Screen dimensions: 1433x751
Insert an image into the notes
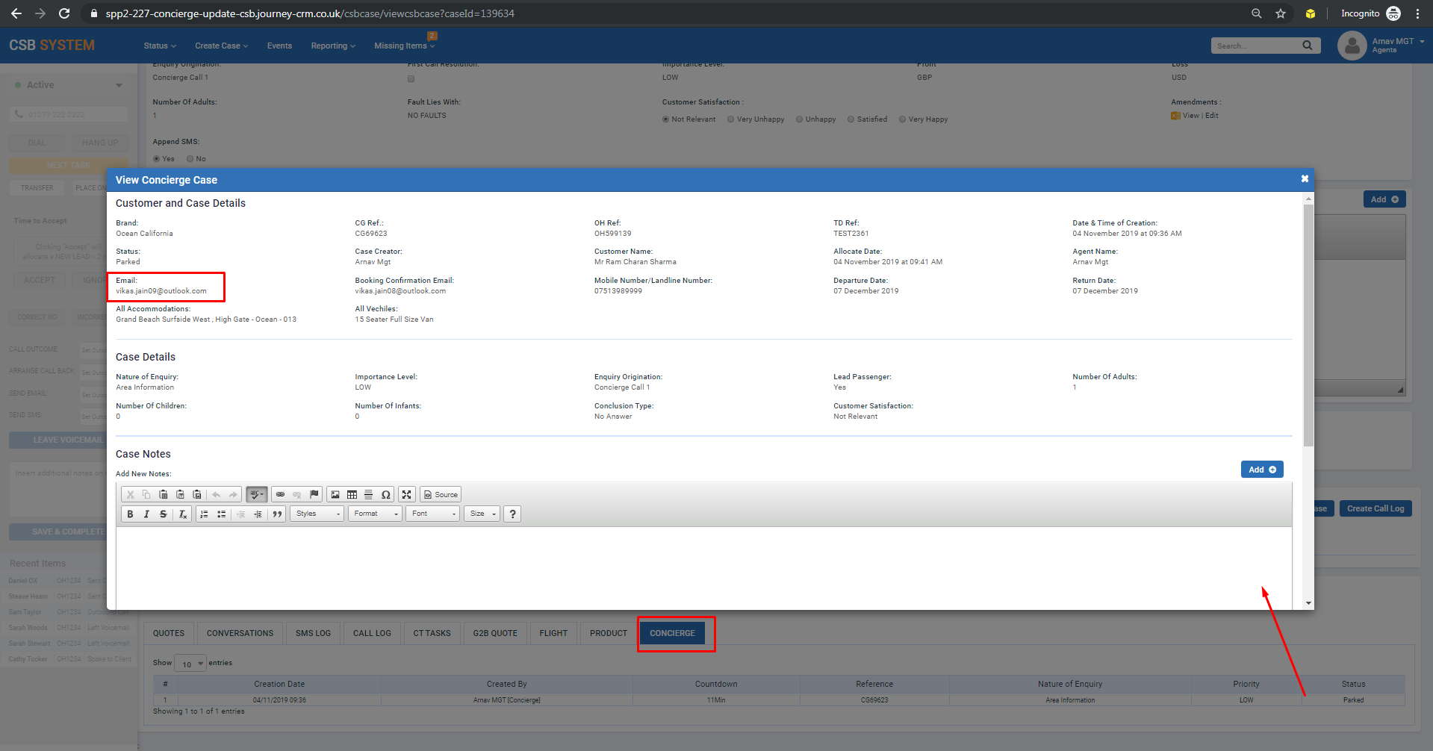335,494
